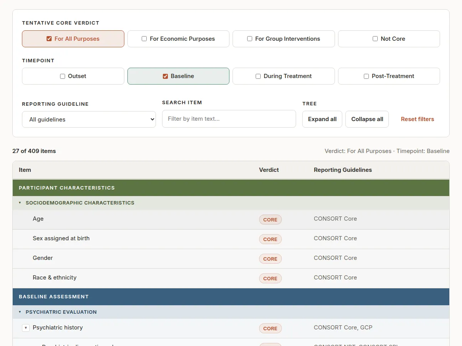Image resolution: width=462 pixels, height=346 pixels.
Task: Uncheck the For All Purposes verdict filter
Action: tap(49, 39)
